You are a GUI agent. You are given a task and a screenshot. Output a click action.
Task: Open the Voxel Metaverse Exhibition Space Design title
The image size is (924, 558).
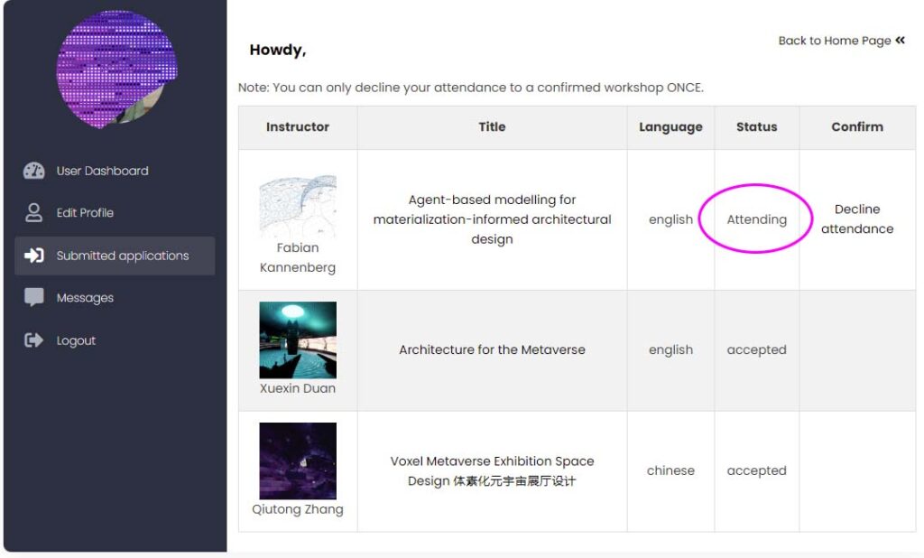pyautogui.click(x=492, y=470)
